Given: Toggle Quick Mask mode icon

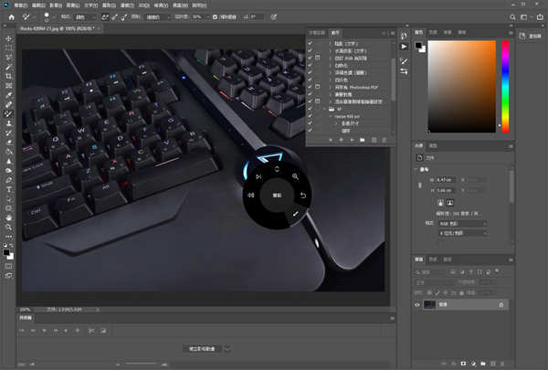Looking at the screenshot, I should click(x=9, y=266).
